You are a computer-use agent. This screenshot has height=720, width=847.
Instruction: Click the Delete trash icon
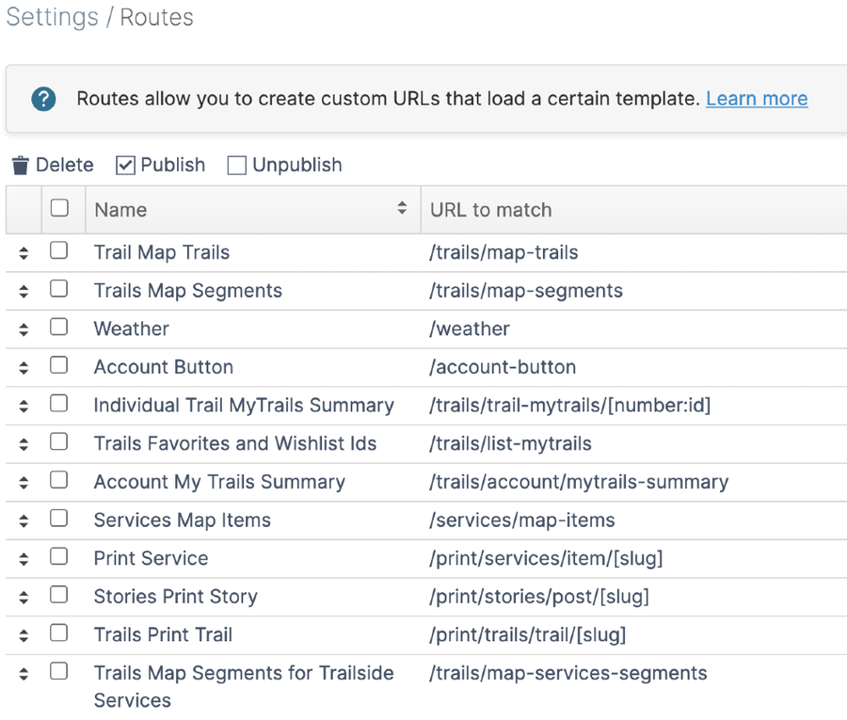coord(21,166)
